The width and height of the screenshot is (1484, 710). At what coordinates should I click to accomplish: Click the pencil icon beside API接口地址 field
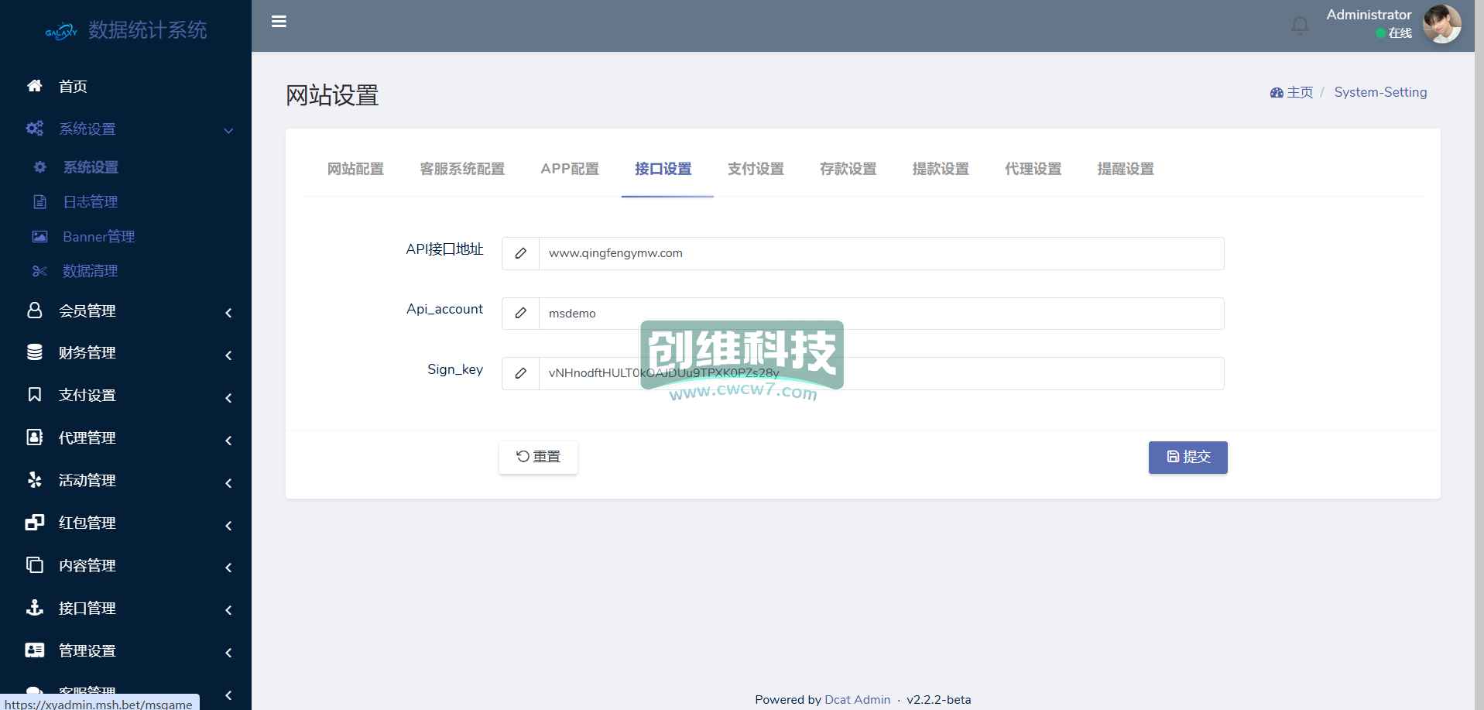point(520,253)
